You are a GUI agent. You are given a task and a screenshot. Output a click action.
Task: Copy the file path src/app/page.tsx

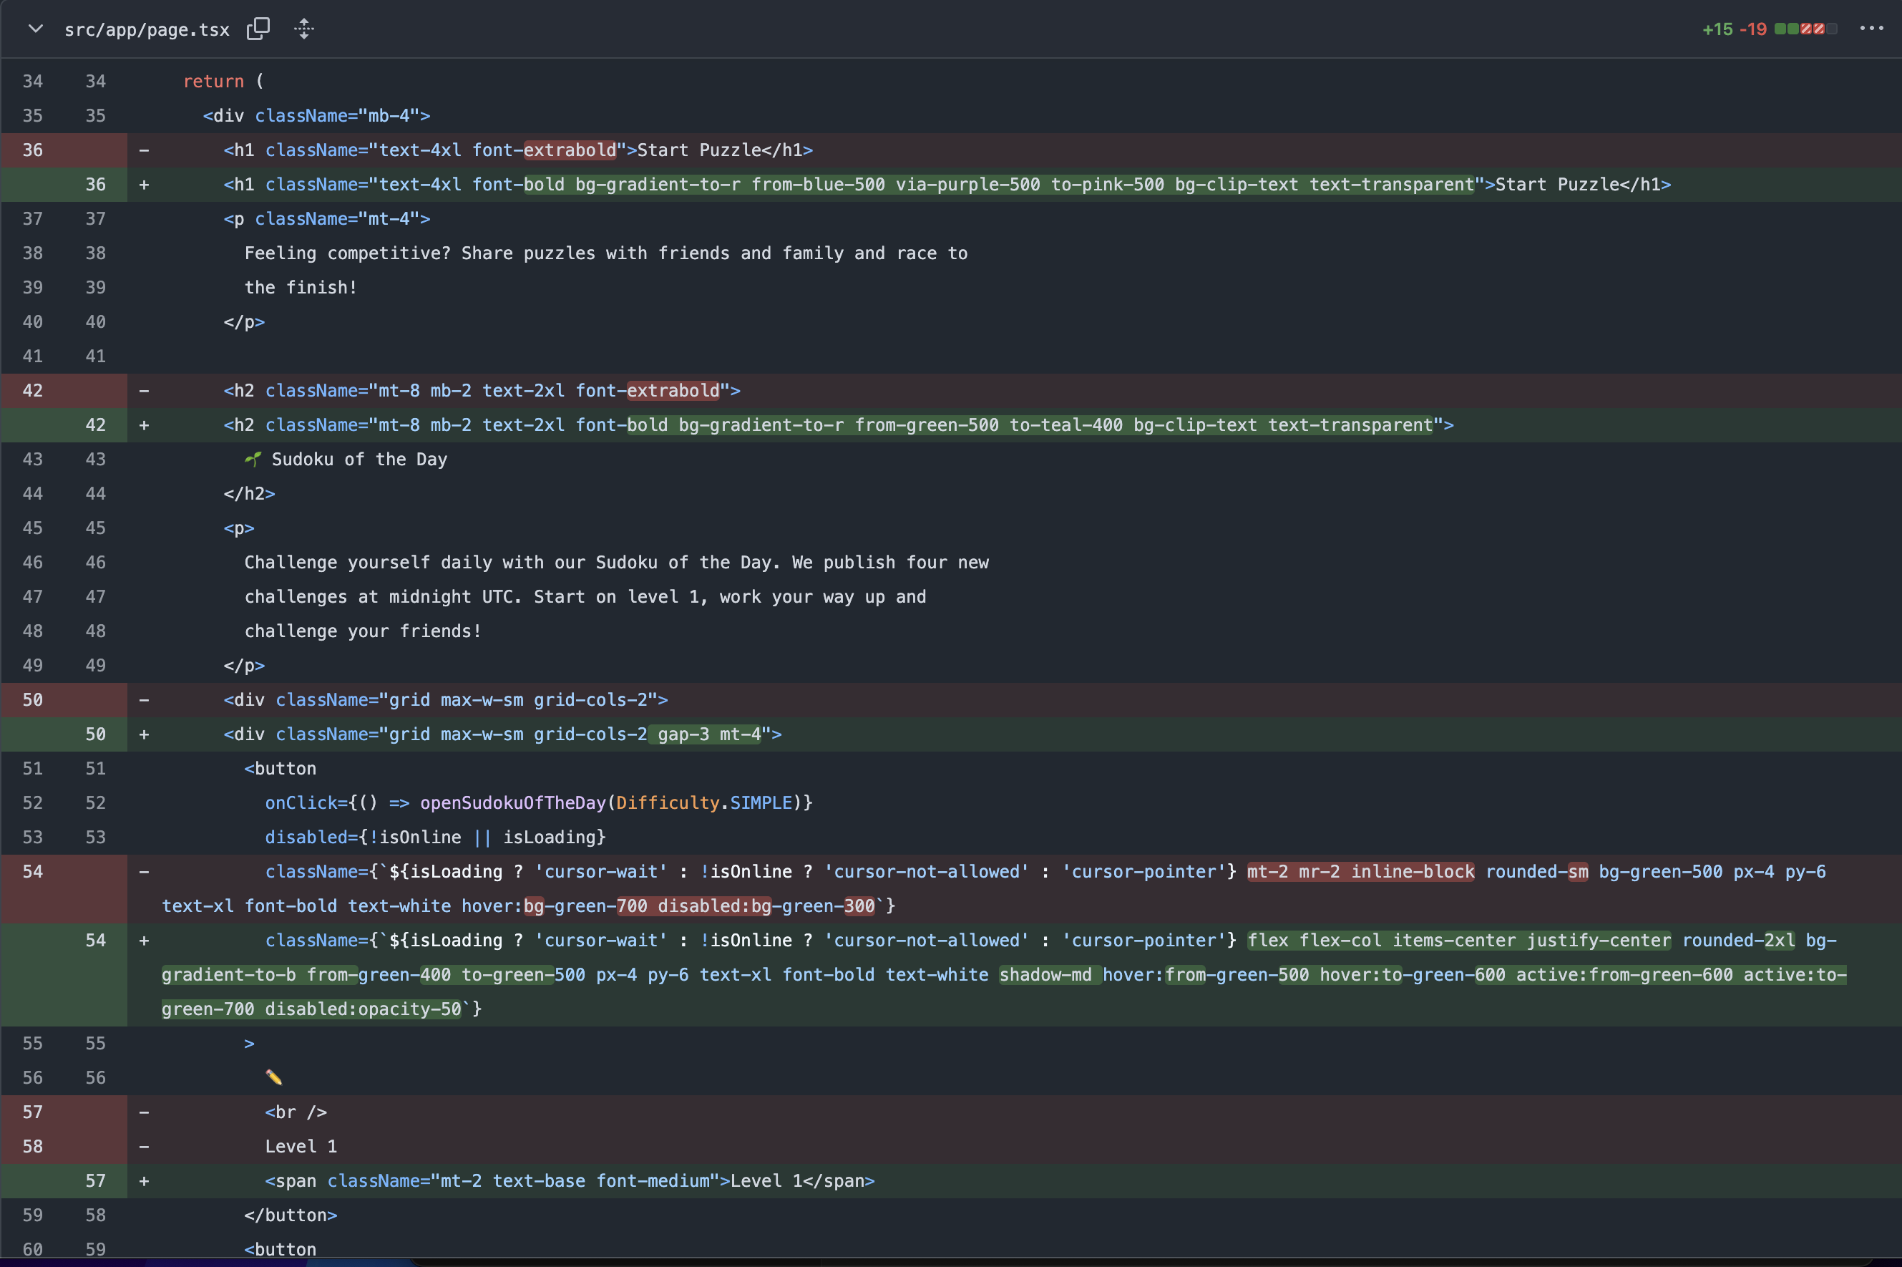click(x=258, y=29)
